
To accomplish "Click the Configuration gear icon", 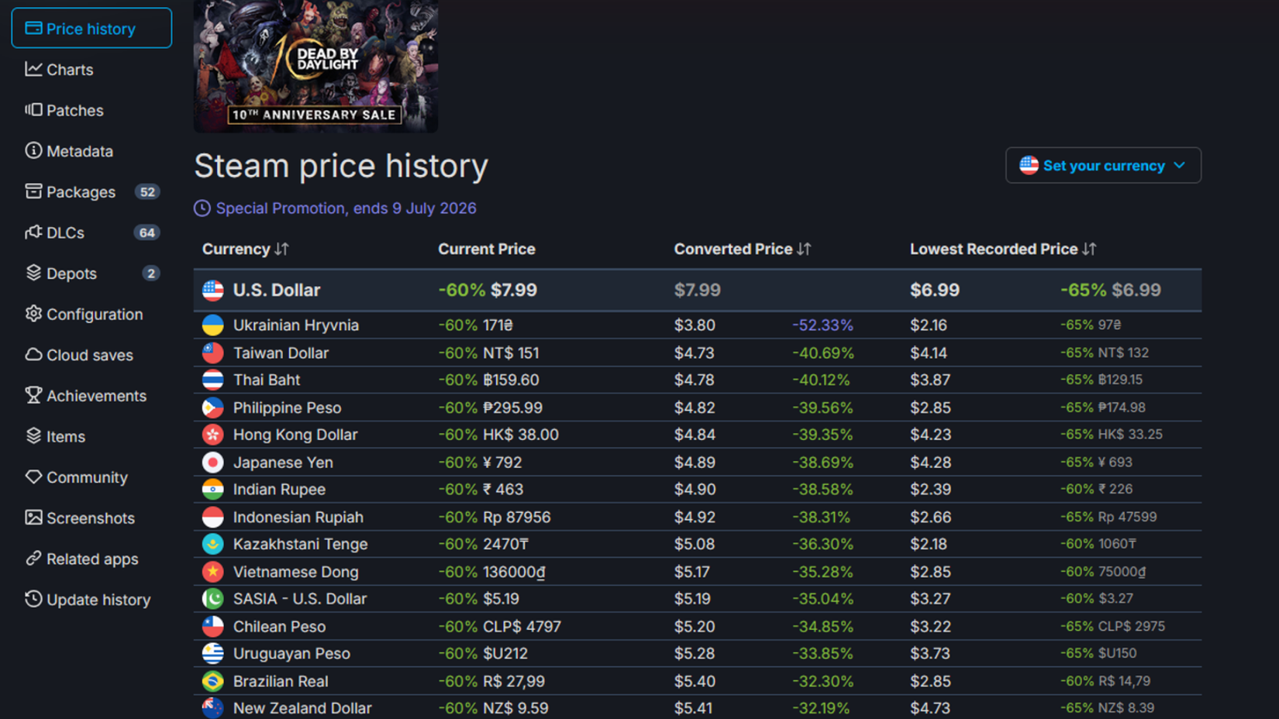I will point(33,314).
